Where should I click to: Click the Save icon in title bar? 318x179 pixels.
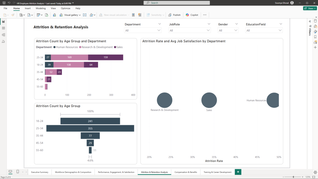point(4,3)
